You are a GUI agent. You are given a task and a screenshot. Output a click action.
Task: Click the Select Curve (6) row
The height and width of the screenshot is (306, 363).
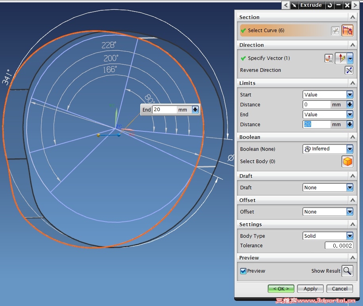285,31
